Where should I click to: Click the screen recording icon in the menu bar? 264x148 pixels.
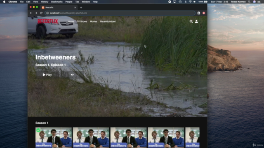(x=170, y=2)
